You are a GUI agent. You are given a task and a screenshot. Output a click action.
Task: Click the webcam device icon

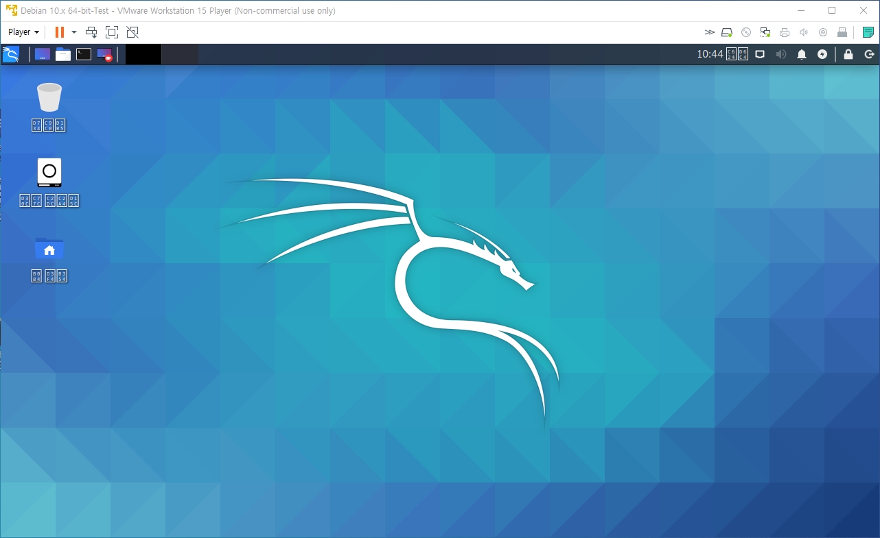(823, 32)
